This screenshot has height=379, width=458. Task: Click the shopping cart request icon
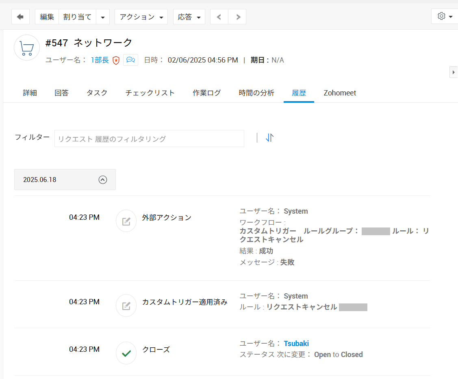point(27,48)
